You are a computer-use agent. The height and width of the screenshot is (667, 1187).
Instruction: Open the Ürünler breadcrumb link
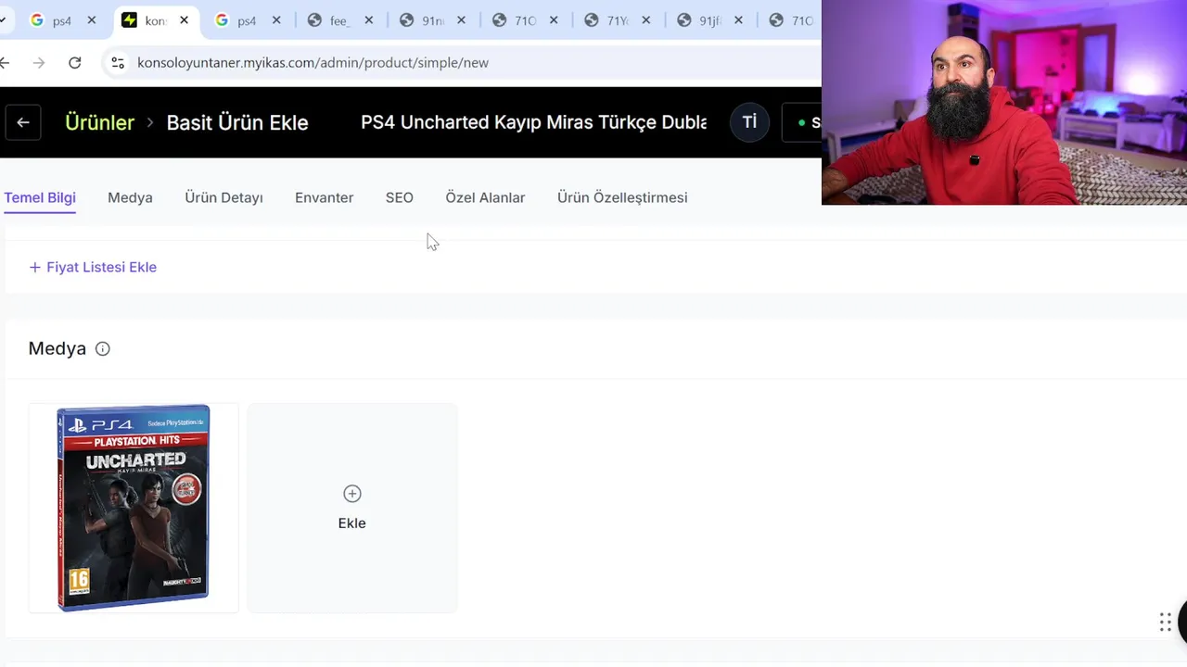click(99, 122)
